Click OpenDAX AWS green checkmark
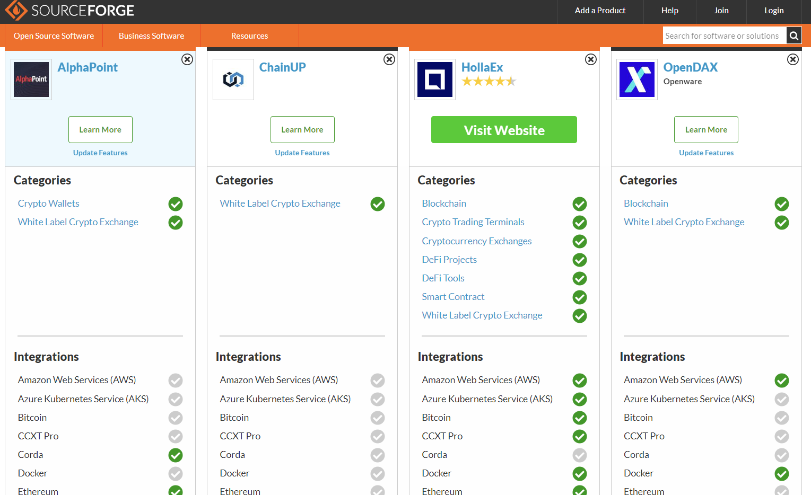Screen dimensions: 811x495 point(782,381)
